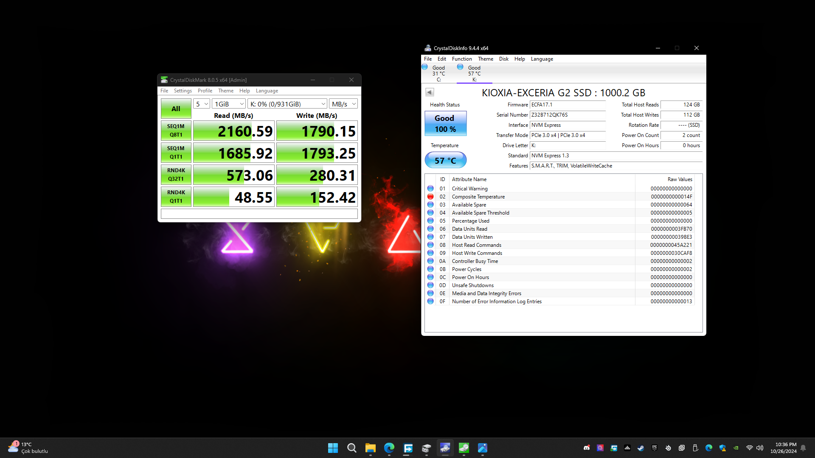
Task: Click the Good 100% health status box
Action: pyautogui.click(x=445, y=123)
